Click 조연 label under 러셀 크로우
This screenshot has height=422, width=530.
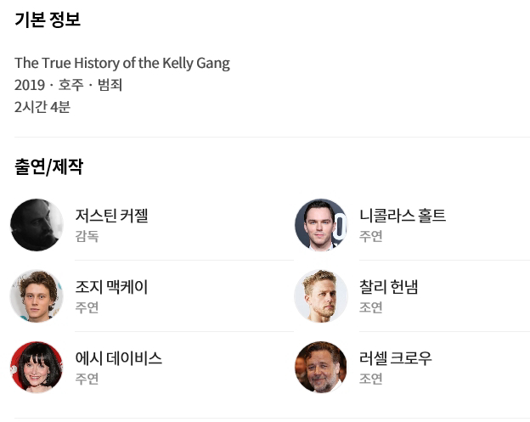point(370,379)
